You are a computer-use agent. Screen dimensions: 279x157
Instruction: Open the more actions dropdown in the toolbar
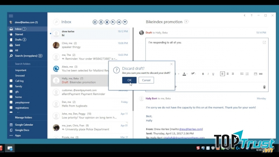click(125, 22)
